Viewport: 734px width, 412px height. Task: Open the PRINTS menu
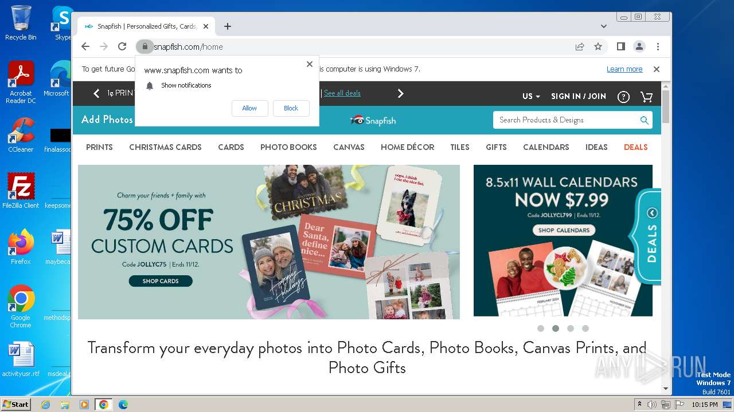pos(99,147)
